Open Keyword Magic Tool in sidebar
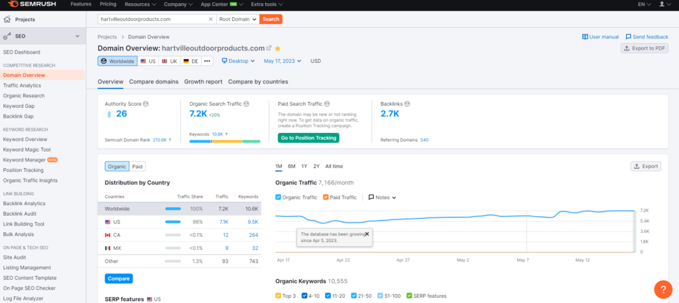 27,150
